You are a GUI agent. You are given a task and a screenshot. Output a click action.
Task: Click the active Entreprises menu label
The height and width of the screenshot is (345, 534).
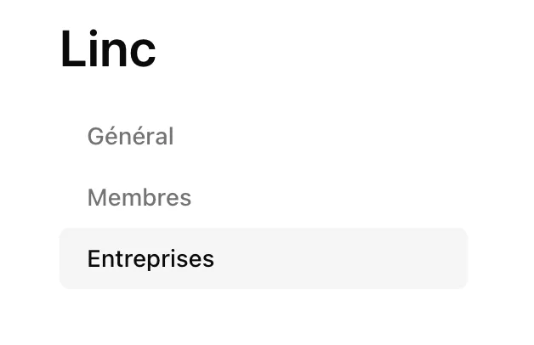point(151,259)
